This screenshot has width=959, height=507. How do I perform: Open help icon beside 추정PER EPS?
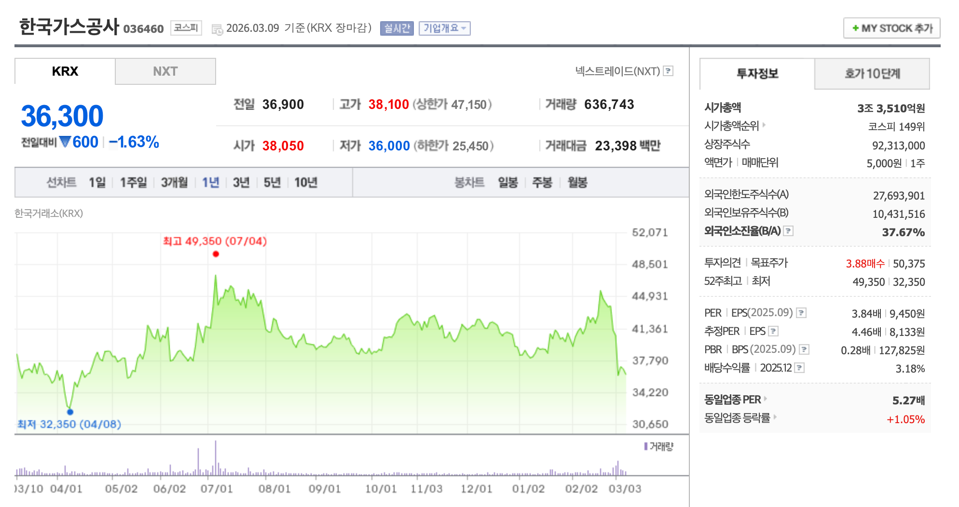[x=773, y=331]
